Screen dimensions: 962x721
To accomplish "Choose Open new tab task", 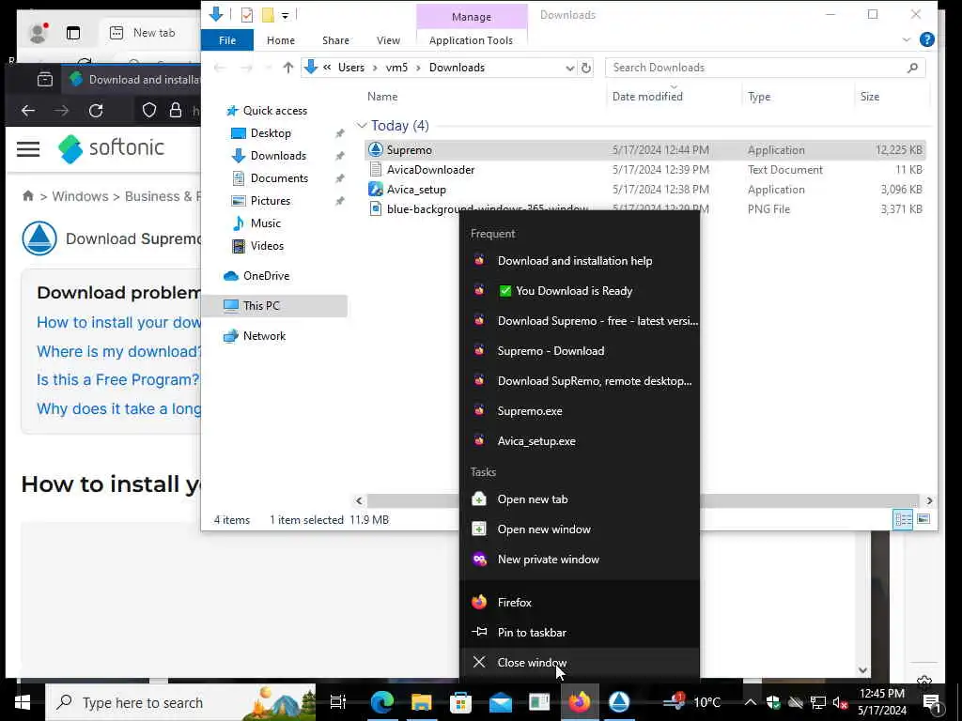I will point(579,499).
